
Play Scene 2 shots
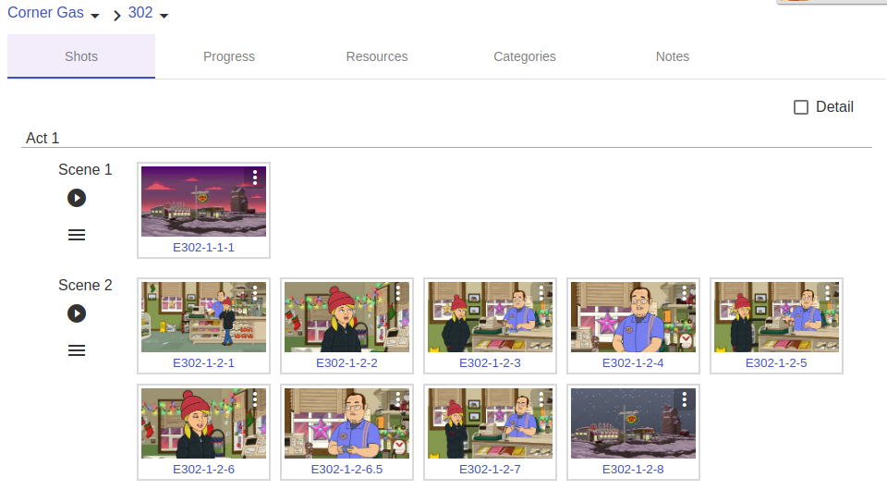coord(77,313)
